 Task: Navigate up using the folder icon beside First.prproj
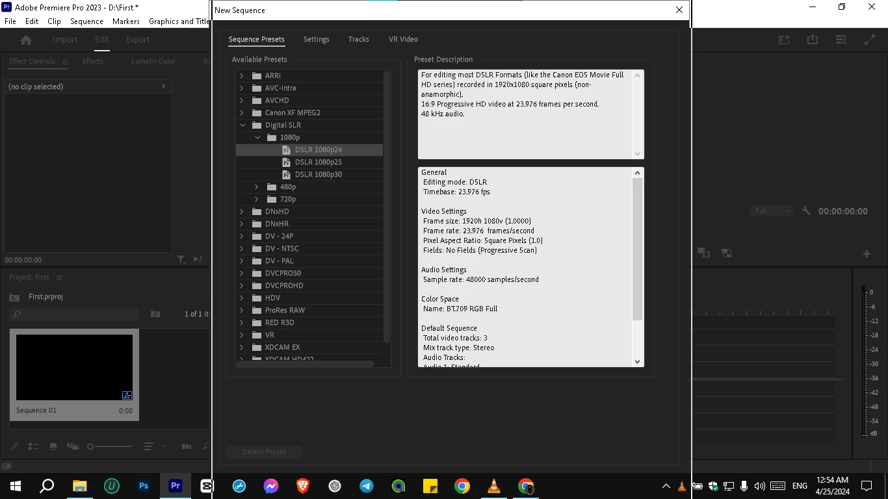coord(14,297)
